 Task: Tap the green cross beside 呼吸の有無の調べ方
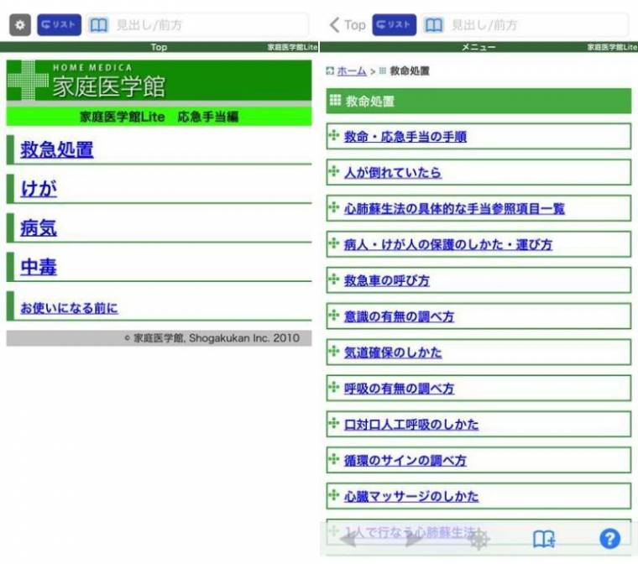coord(333,387)
